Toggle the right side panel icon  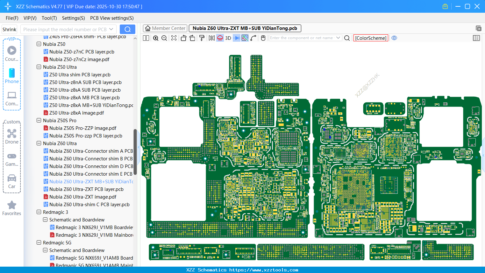[476, 38]
